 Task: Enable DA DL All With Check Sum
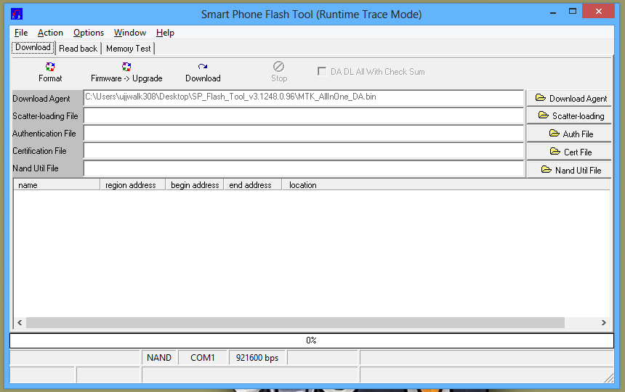point(322,72)
